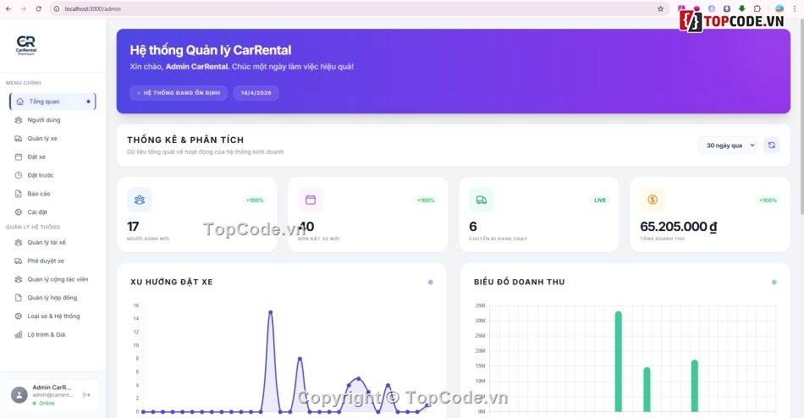
Task: Click the page vertical scrollbar
Action: [x=801, y=118]
